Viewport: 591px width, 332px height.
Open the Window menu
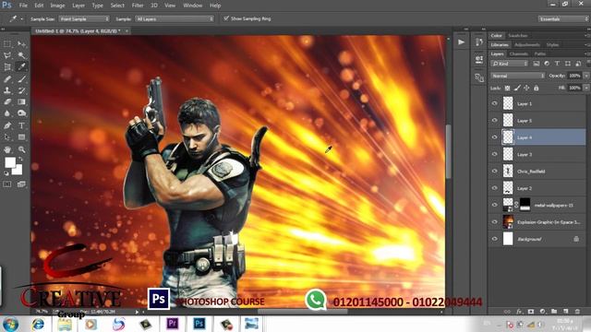193,6
